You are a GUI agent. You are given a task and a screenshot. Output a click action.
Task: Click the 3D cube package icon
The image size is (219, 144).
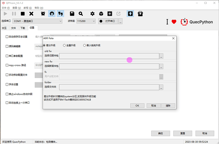click(x=101, y=14)
